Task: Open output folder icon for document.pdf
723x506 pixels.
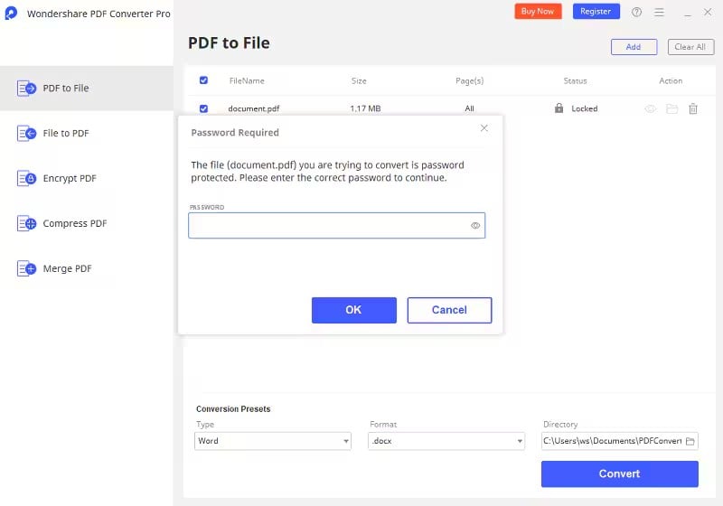Action: 671,108
